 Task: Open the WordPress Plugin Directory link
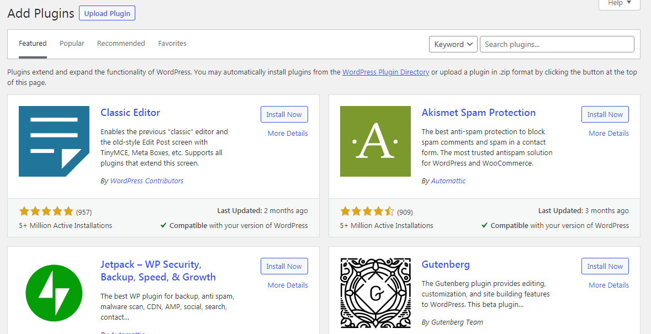[386, 72]
